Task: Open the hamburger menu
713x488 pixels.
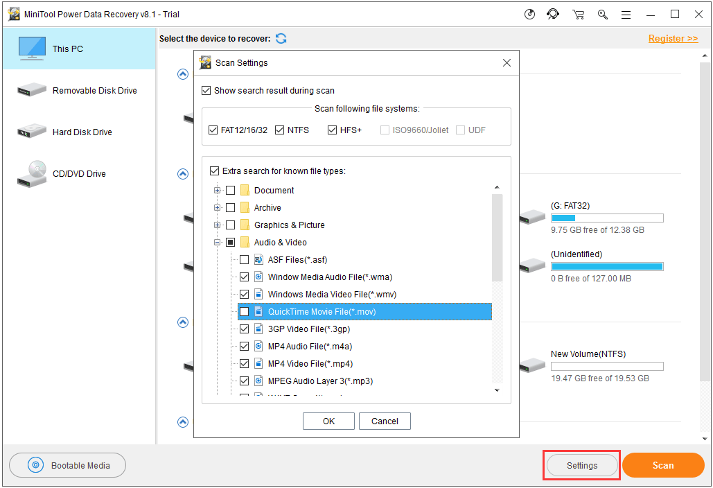Action: pyautogui.click(x=624, y=14)
